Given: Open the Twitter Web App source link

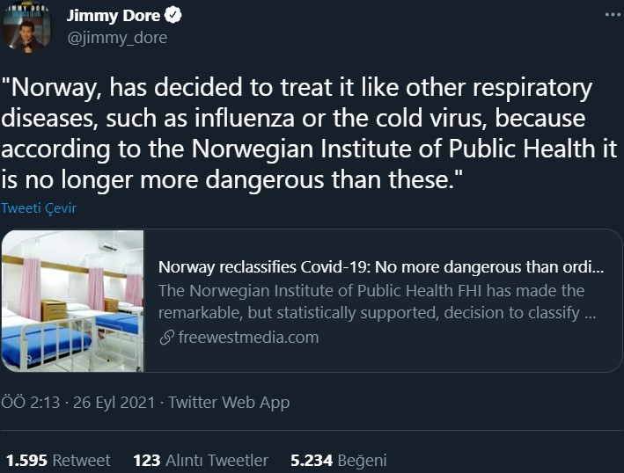Looking at the screenshot, I should (229, 403).
